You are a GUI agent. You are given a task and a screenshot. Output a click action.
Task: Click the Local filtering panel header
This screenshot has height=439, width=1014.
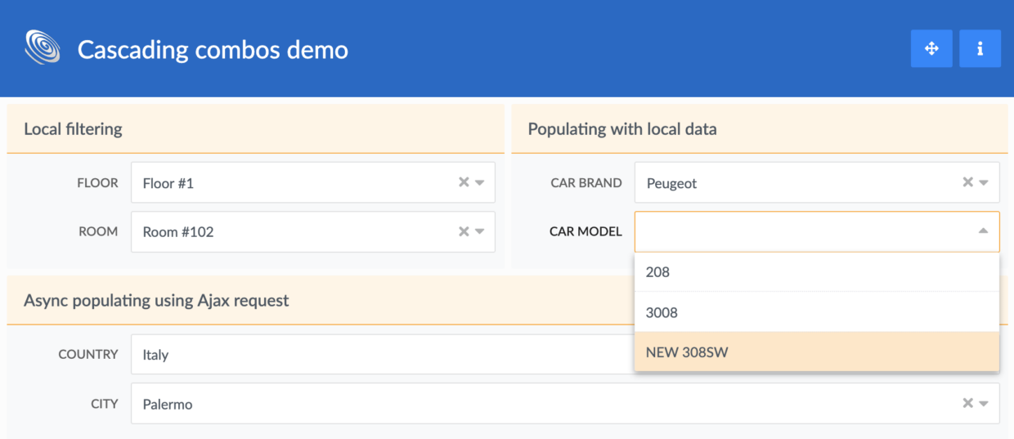click(255, 128)
